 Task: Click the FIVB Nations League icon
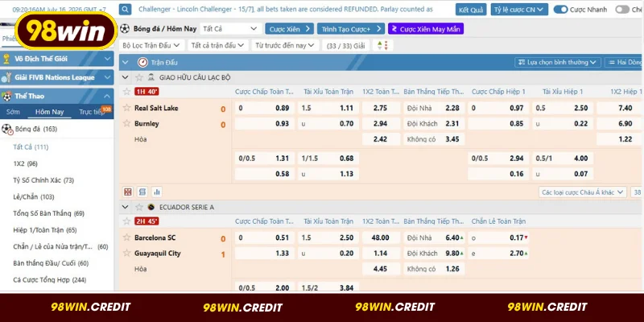(6, 77)
